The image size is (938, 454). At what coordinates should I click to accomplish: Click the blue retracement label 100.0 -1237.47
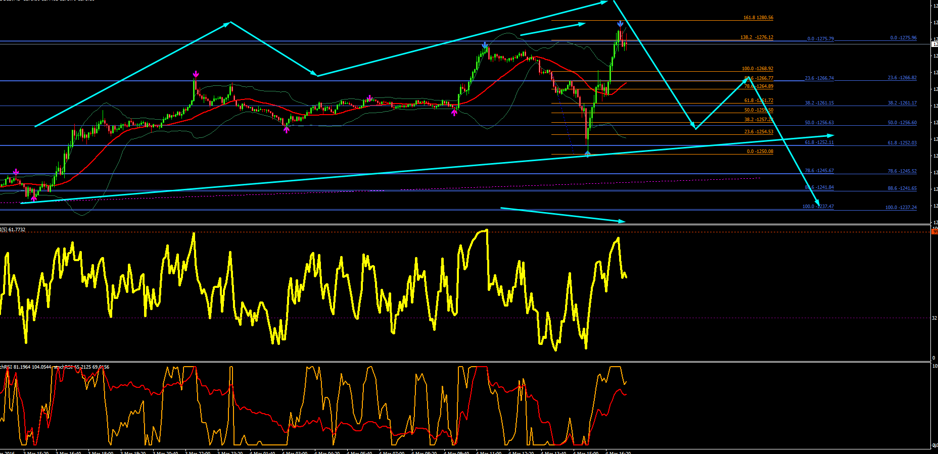point(818,207)
